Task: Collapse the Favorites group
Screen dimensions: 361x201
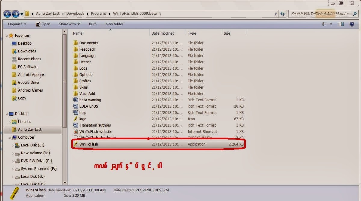Action: click(7, 36)
